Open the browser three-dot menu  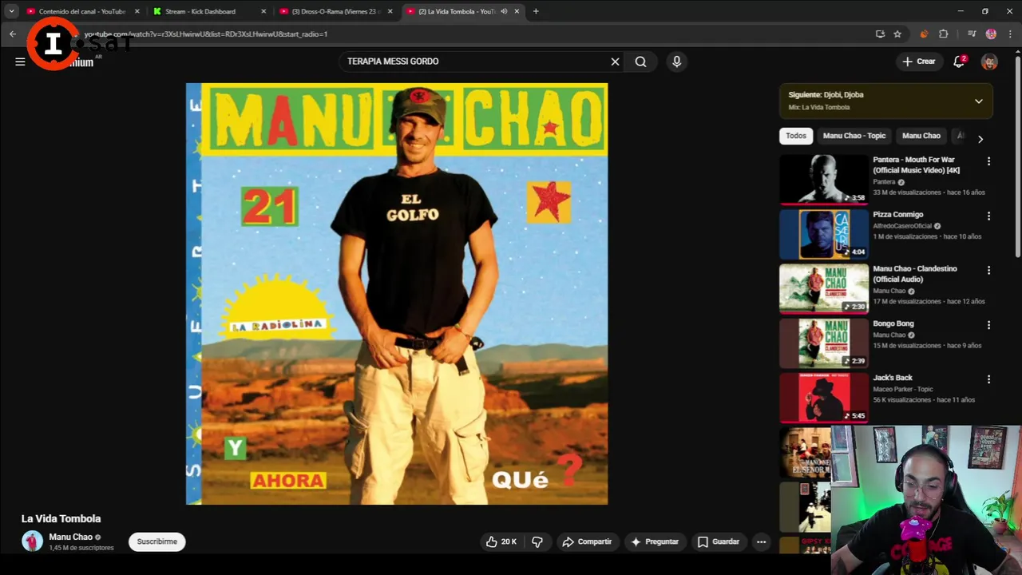click(1010, 34)
